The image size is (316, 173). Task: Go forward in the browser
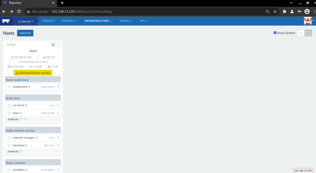(11, 11)
